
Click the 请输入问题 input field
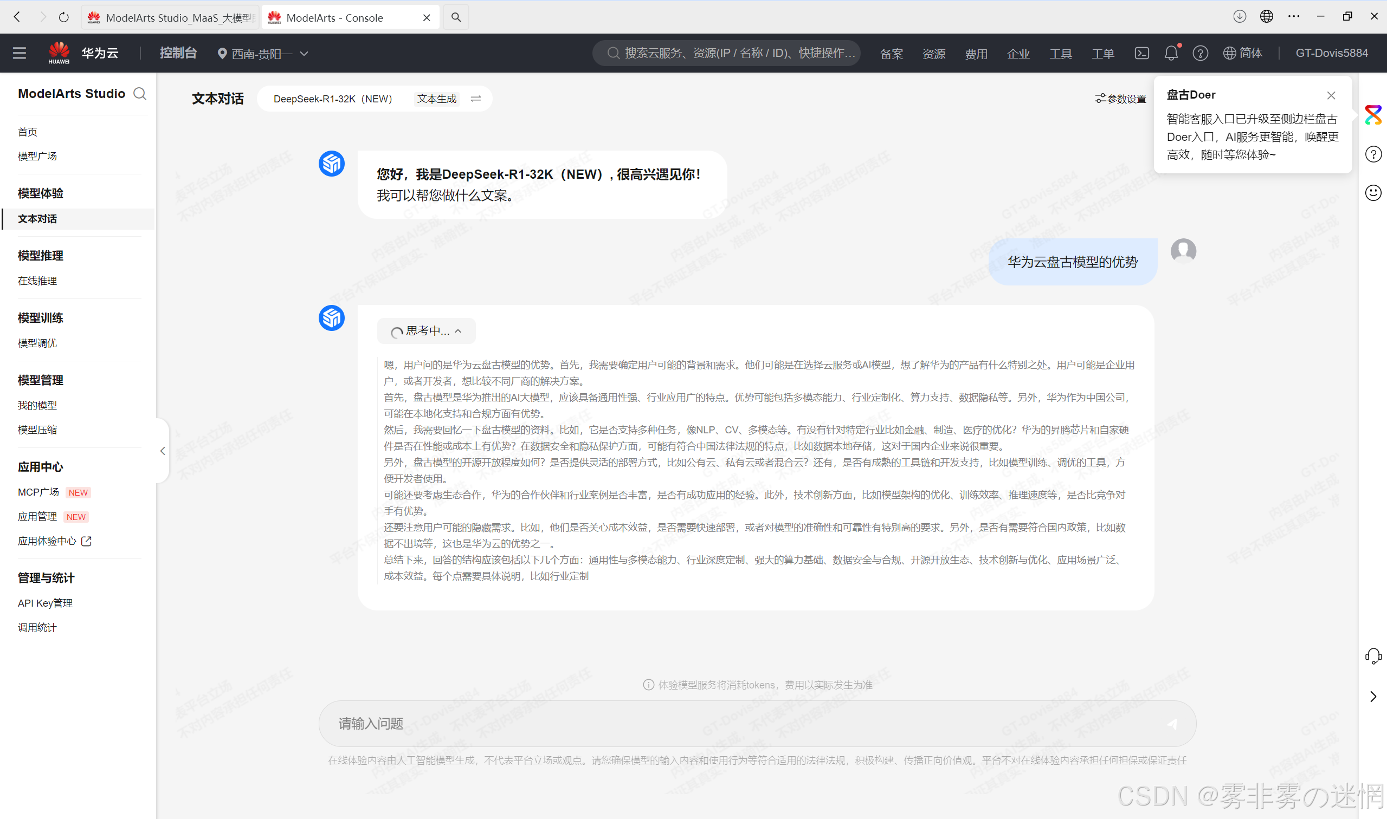pyautogui.click(x=718, y=724)
